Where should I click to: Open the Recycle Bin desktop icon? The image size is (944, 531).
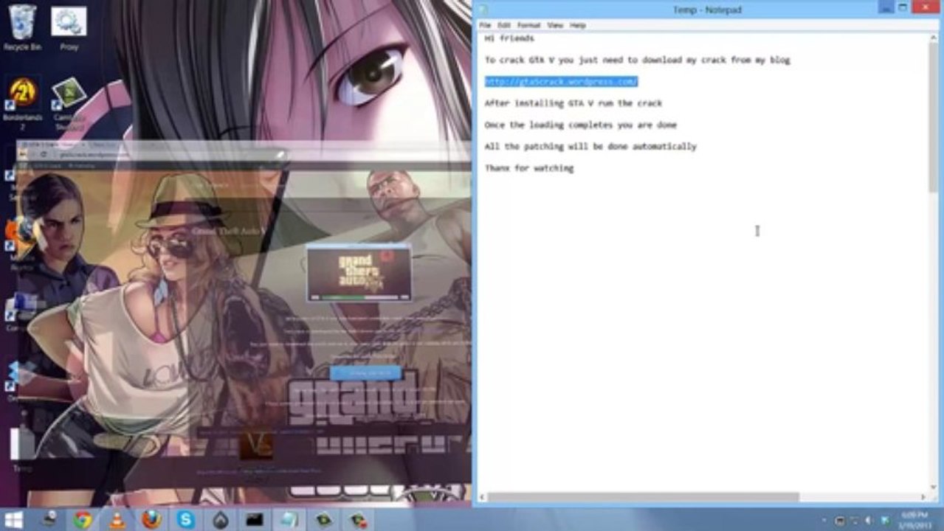click(22, 28)
